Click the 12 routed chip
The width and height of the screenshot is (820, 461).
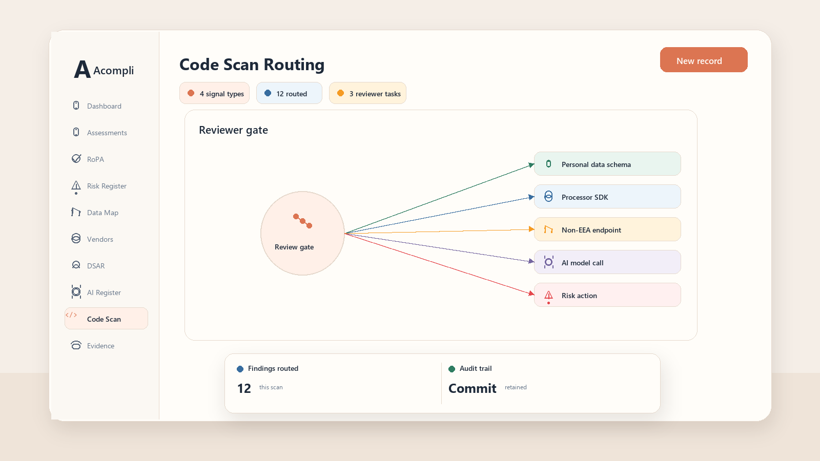point(289,93)
